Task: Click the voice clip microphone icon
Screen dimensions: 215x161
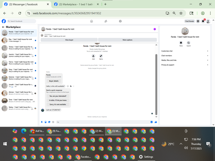Action: click(42, 122)
